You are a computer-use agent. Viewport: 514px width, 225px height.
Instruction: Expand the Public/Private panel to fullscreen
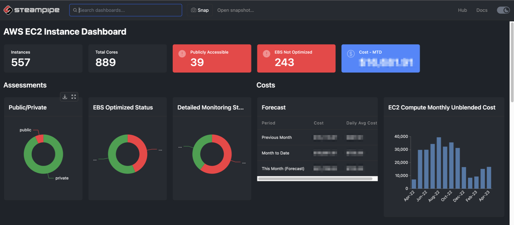pyautogui.click(x=74, y=97)
